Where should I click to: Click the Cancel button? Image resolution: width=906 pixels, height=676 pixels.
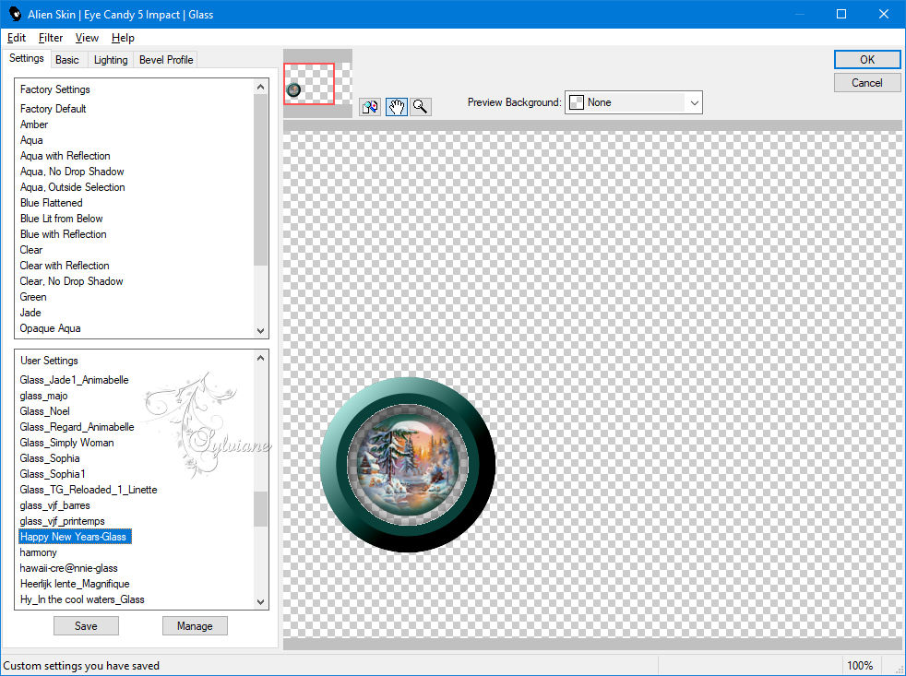pyautogui.click(x=866, y=83)
